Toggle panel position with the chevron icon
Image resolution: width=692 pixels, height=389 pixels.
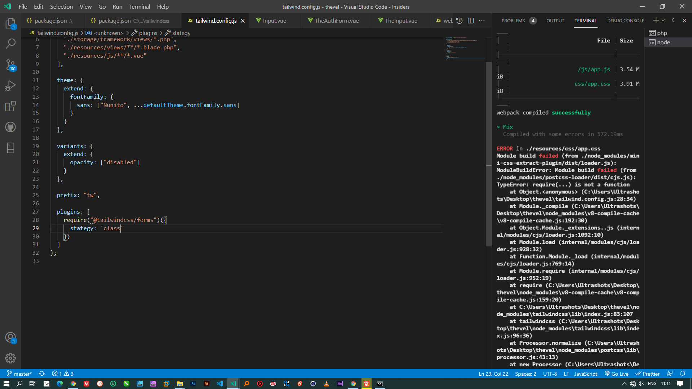[673, 21]
